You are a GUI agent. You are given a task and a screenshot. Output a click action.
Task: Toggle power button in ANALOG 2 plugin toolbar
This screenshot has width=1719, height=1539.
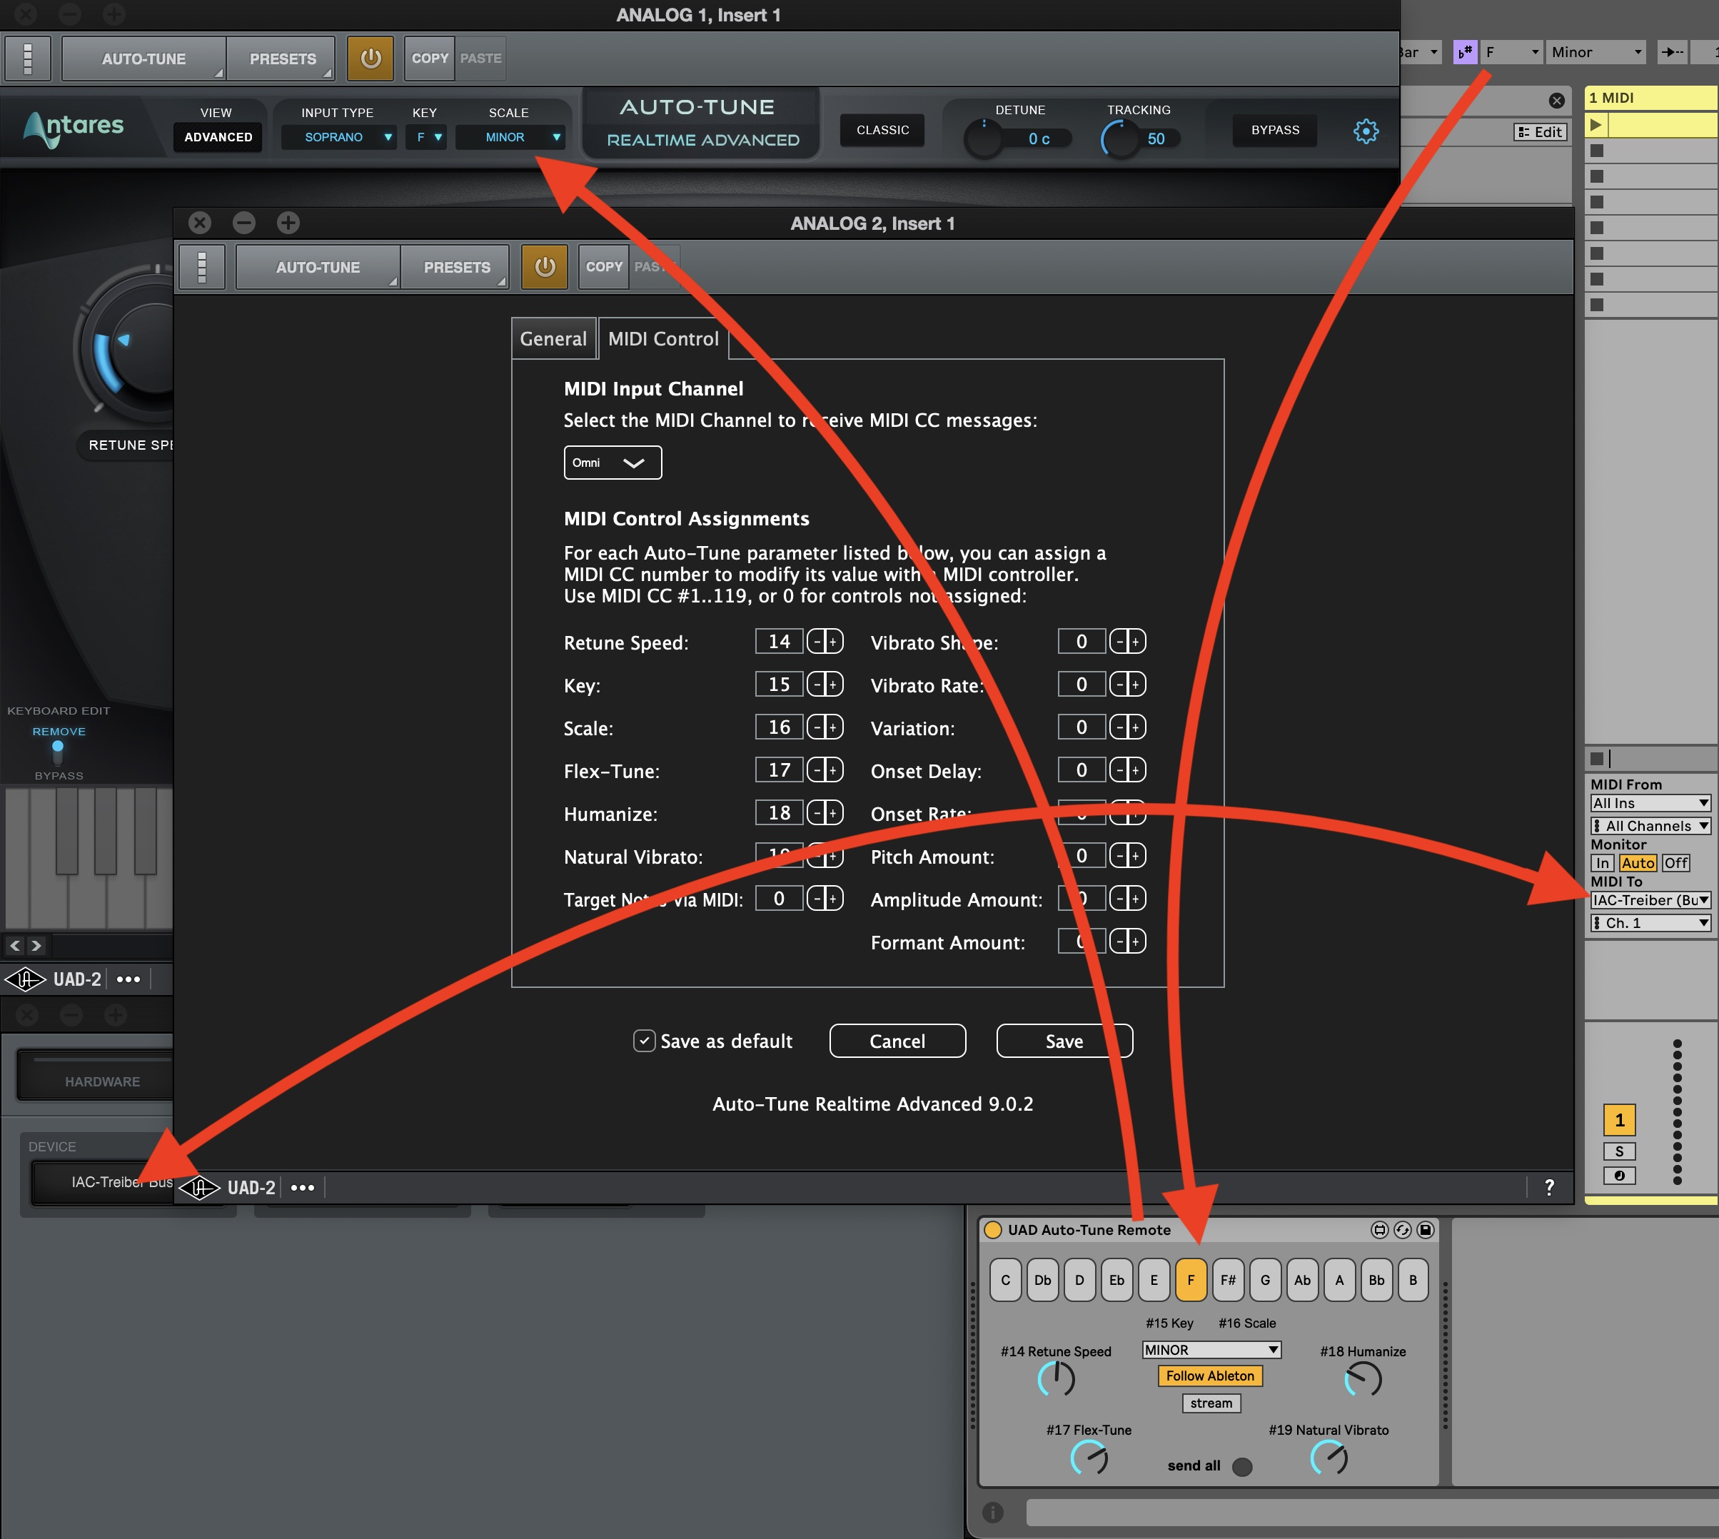(544, 266)
